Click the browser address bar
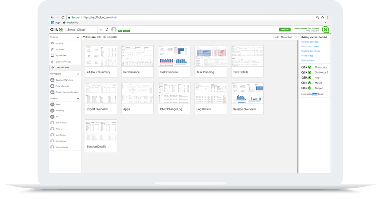 (x=190, y=17)
